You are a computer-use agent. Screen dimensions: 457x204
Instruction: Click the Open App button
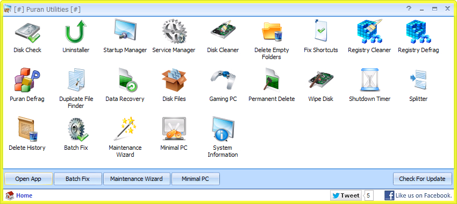[x=28, y=179]
